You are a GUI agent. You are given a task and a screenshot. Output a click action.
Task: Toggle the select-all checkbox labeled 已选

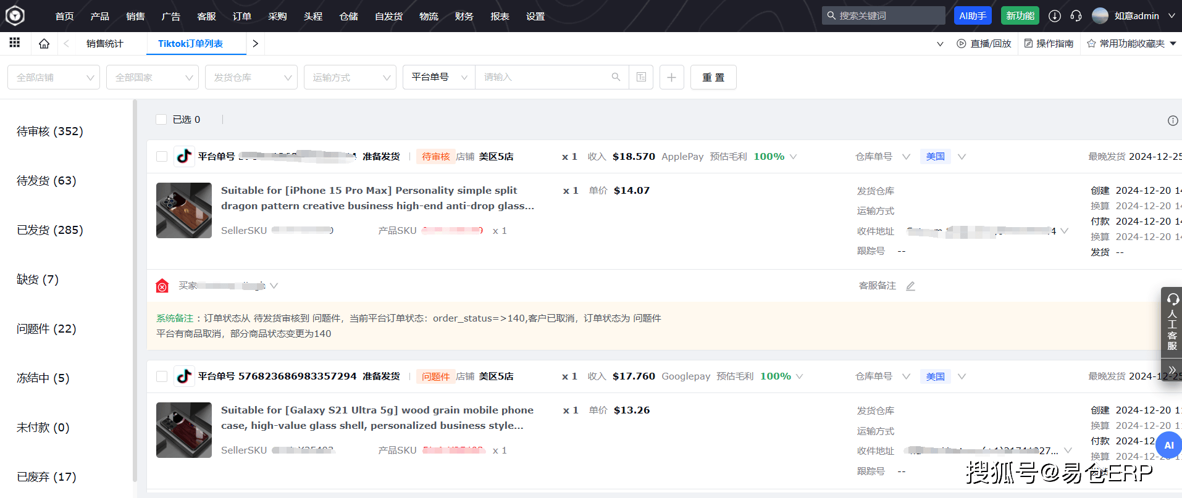coord(161,120)
